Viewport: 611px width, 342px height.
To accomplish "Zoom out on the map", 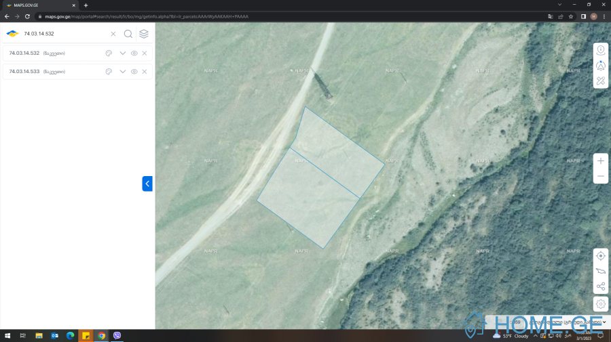I will 601,176.
